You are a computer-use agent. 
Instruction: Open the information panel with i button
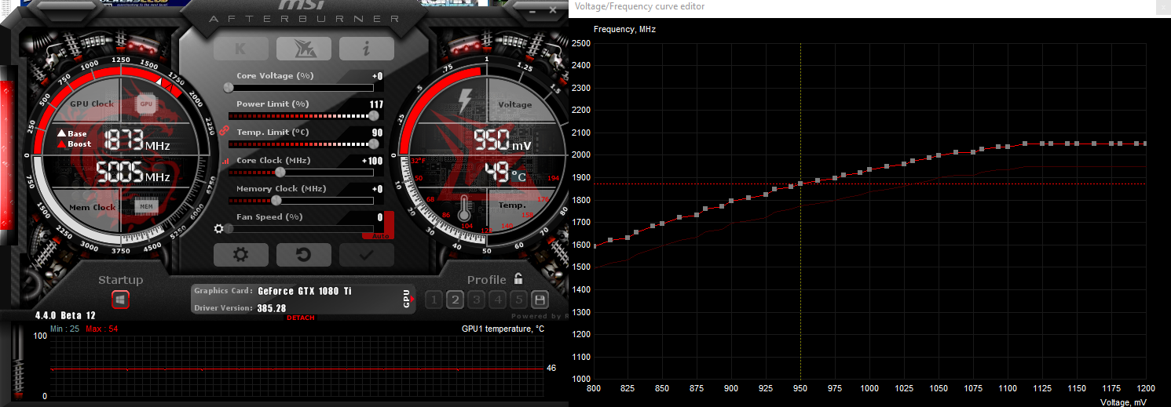pyautogui.click(x=366, y=49)
